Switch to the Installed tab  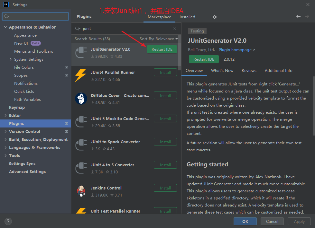click(187, 17)
